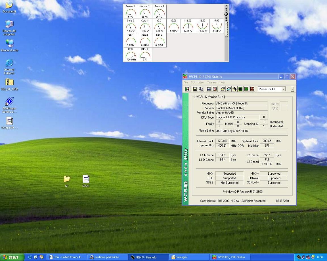
Task: Click the green chipset board icon
Action: tap(240, 89)
